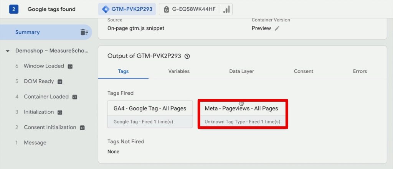Click the Preview container version value
The height and width of the screenshot is (169, 393).
click(261, 28)
